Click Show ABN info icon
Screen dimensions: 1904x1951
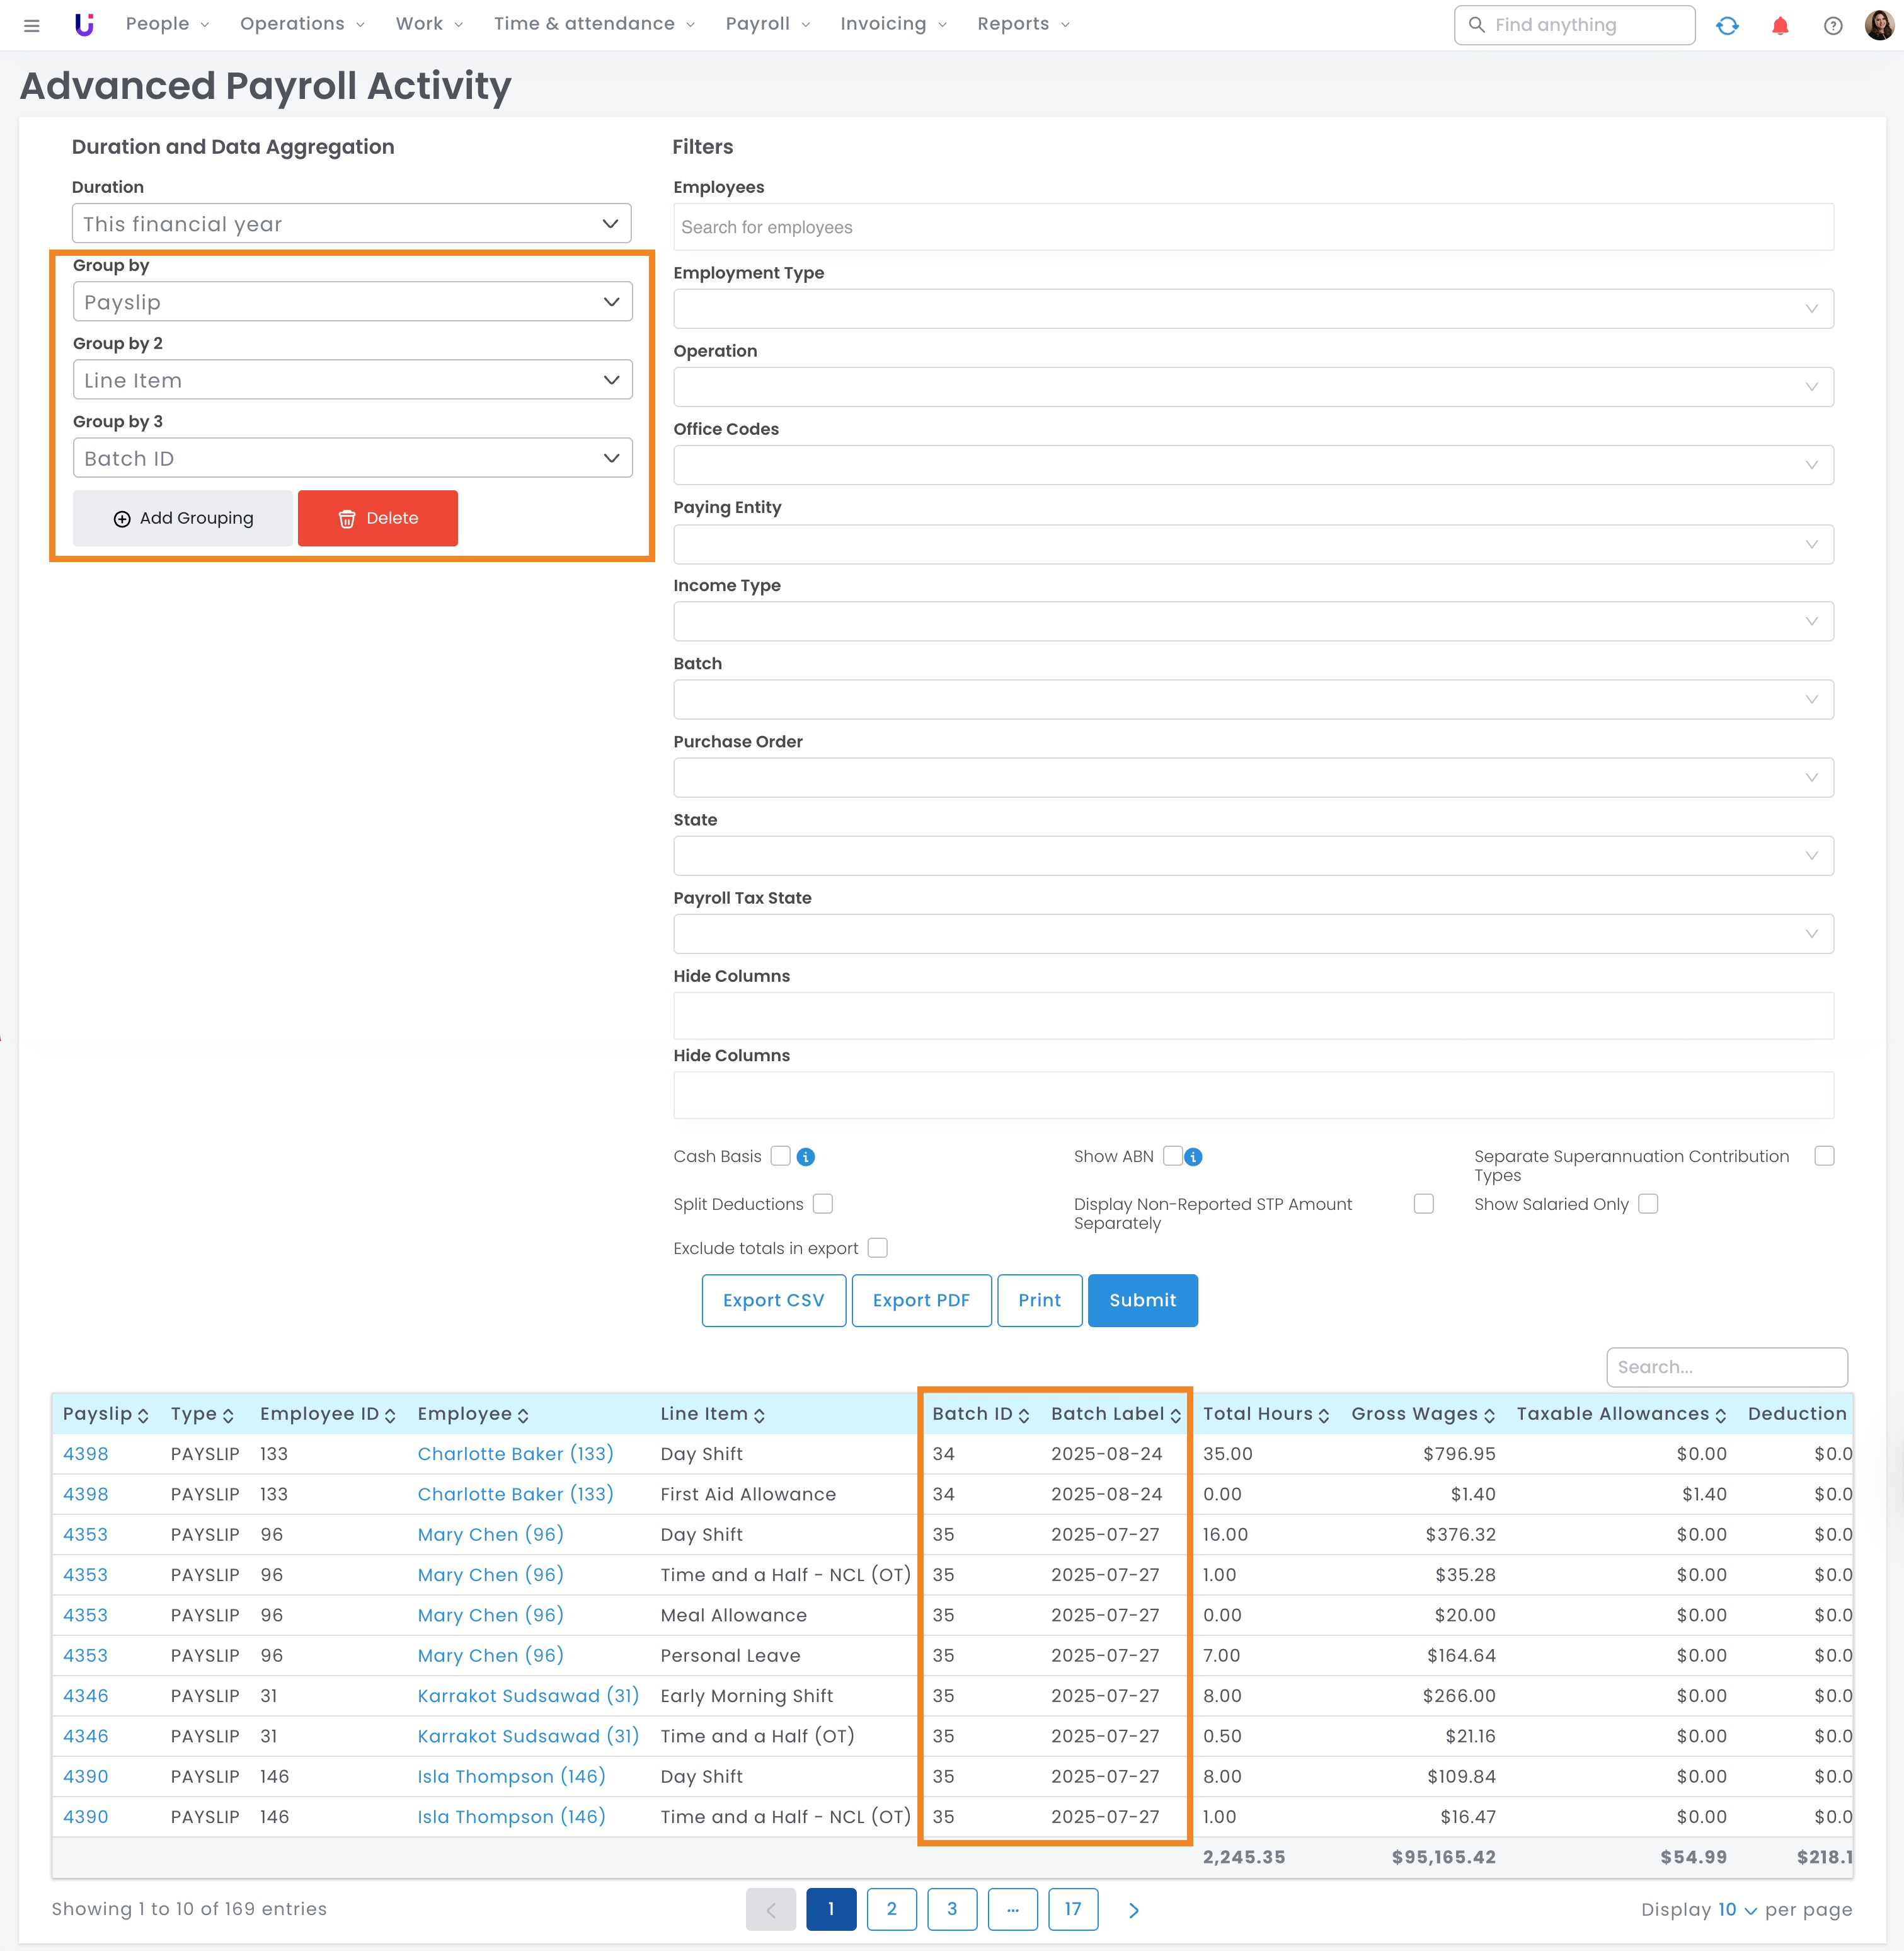1193,1157
